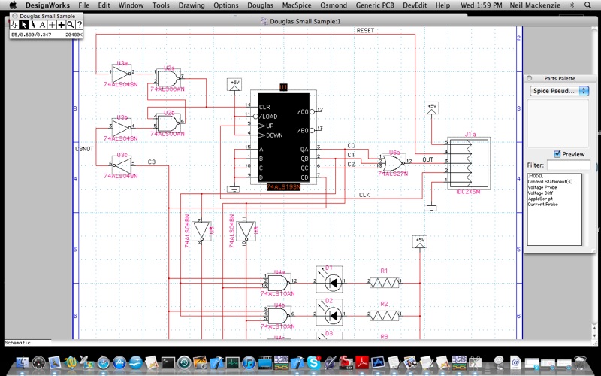Screen dimensions: 601x376
Task: Open Finder from the Dock
Action: 23,362
